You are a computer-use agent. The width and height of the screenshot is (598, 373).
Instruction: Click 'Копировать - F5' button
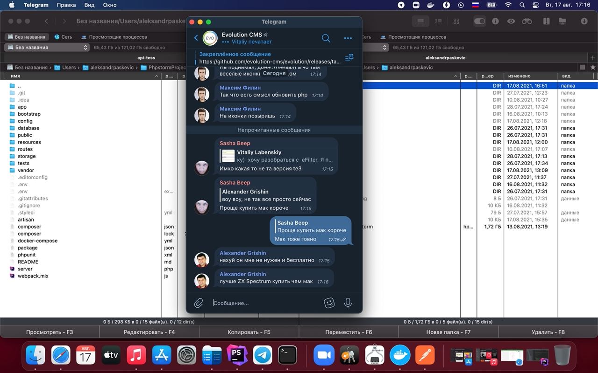(249, 332)
